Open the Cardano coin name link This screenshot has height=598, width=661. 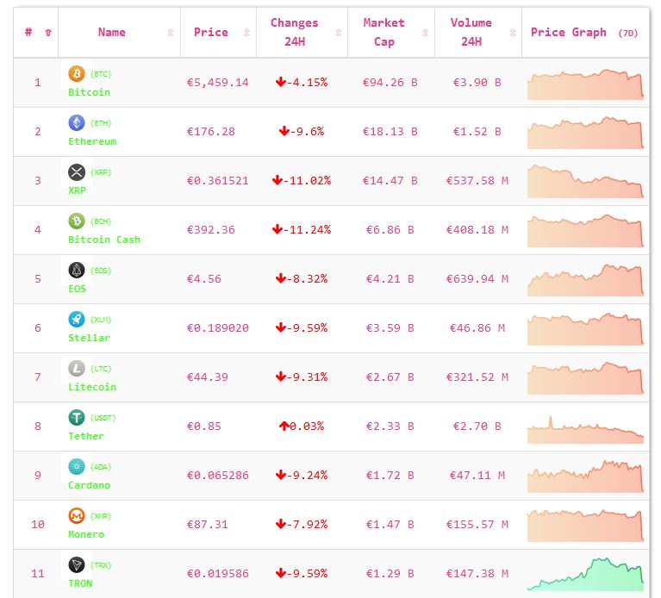pyautogui.click(x=90, y=485)
